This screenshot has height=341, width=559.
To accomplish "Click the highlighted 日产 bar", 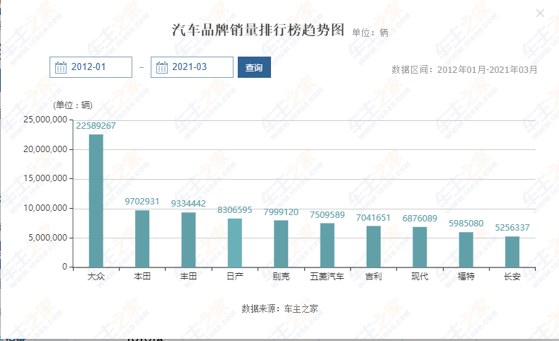I will (x=235, y=243).
